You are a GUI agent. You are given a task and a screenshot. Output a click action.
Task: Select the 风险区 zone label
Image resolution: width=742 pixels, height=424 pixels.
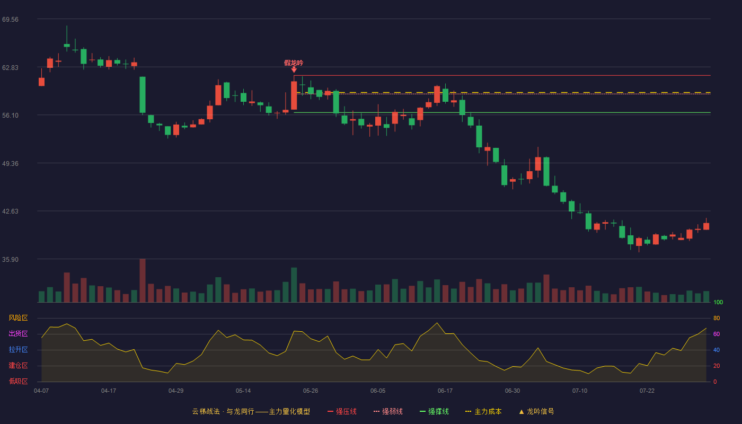click(19, 318)
